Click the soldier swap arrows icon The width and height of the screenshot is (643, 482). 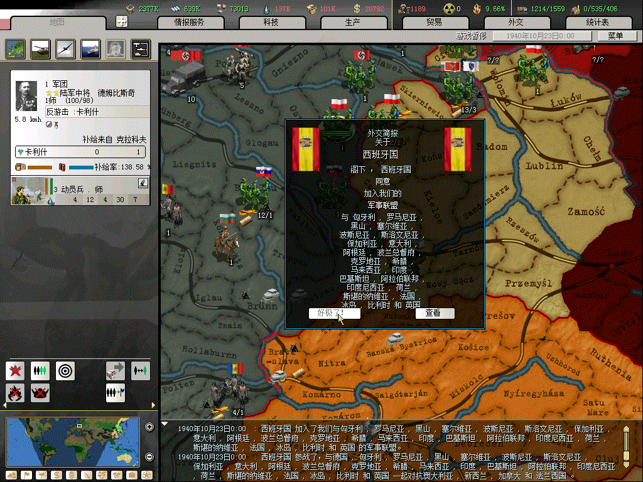click(140, 371)
